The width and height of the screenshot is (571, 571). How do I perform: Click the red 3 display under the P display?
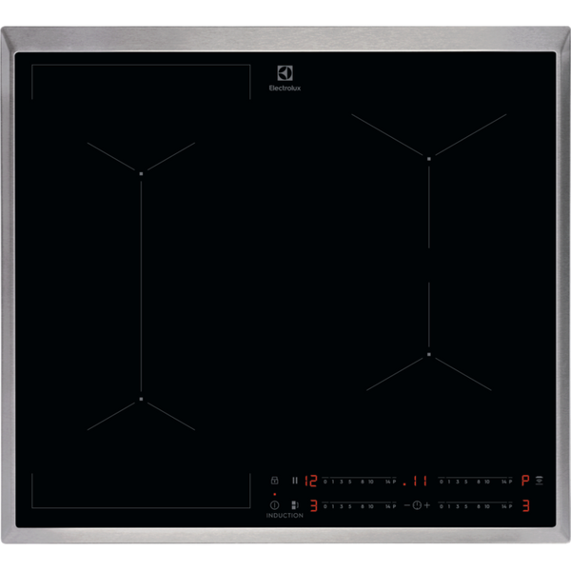tap(526, 505)
